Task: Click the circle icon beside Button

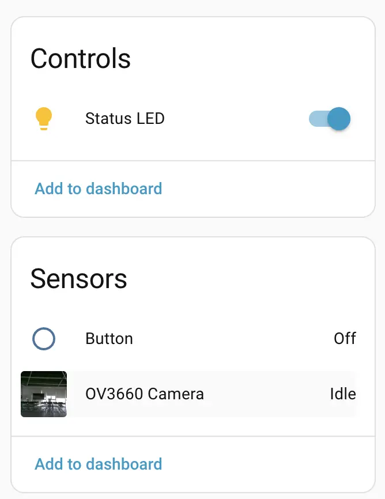Action: [x=44, y=339]
